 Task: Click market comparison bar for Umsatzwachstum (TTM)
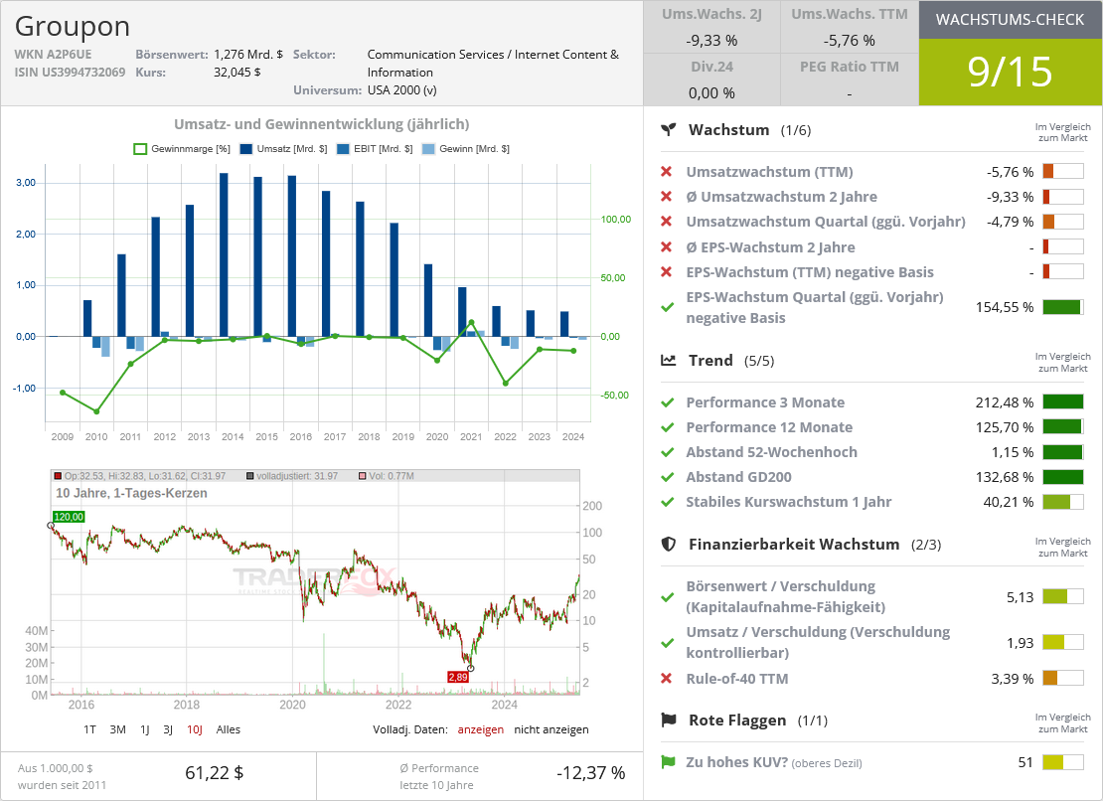click(x=1063, y=172)
